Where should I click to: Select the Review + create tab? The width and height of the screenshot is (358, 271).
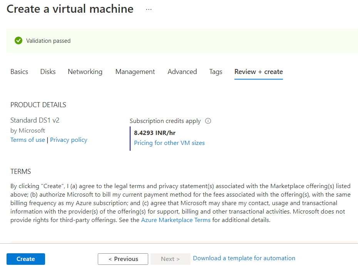coord(259,72)
